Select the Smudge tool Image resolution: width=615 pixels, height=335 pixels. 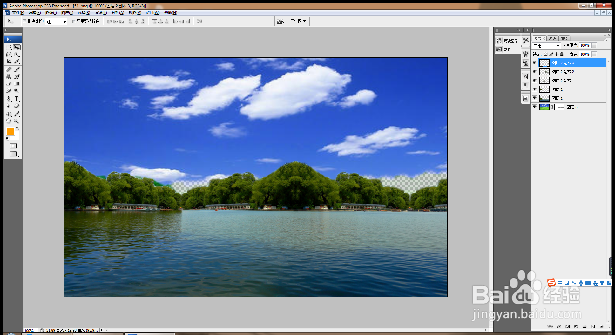pyautogui.click(x=9, y=91)
